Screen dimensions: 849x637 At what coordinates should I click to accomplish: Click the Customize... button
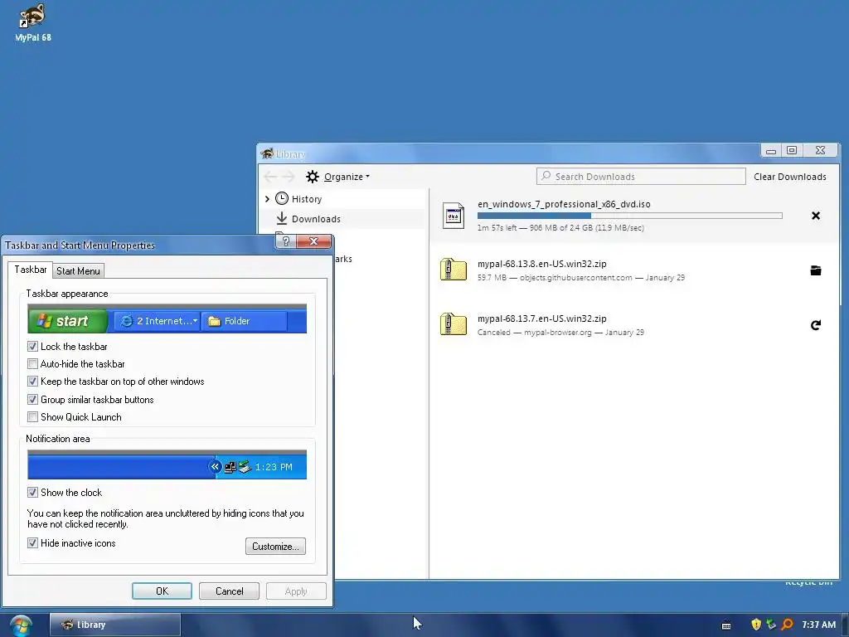coord(275,546)
